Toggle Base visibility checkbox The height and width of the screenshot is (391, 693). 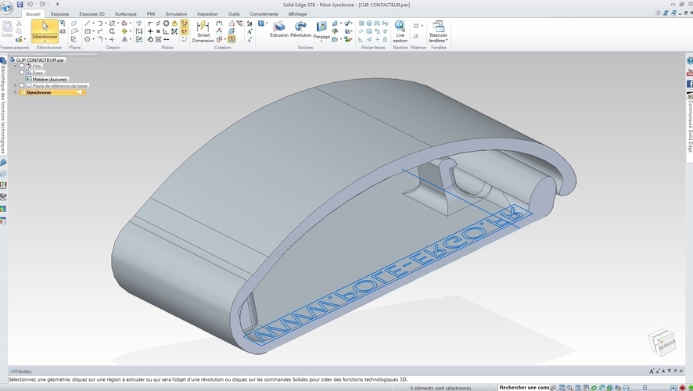pyautogui.click(x=21, y=73)
